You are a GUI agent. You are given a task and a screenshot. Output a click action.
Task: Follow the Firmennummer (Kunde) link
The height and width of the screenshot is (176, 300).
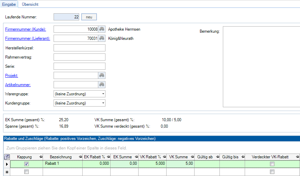[x=26, y=29]
